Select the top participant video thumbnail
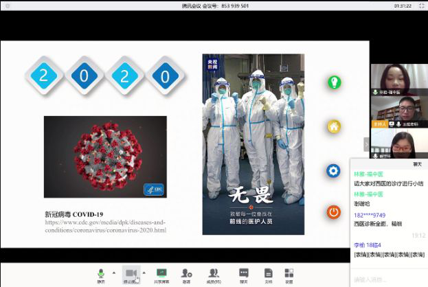 [x=399, y=80]
